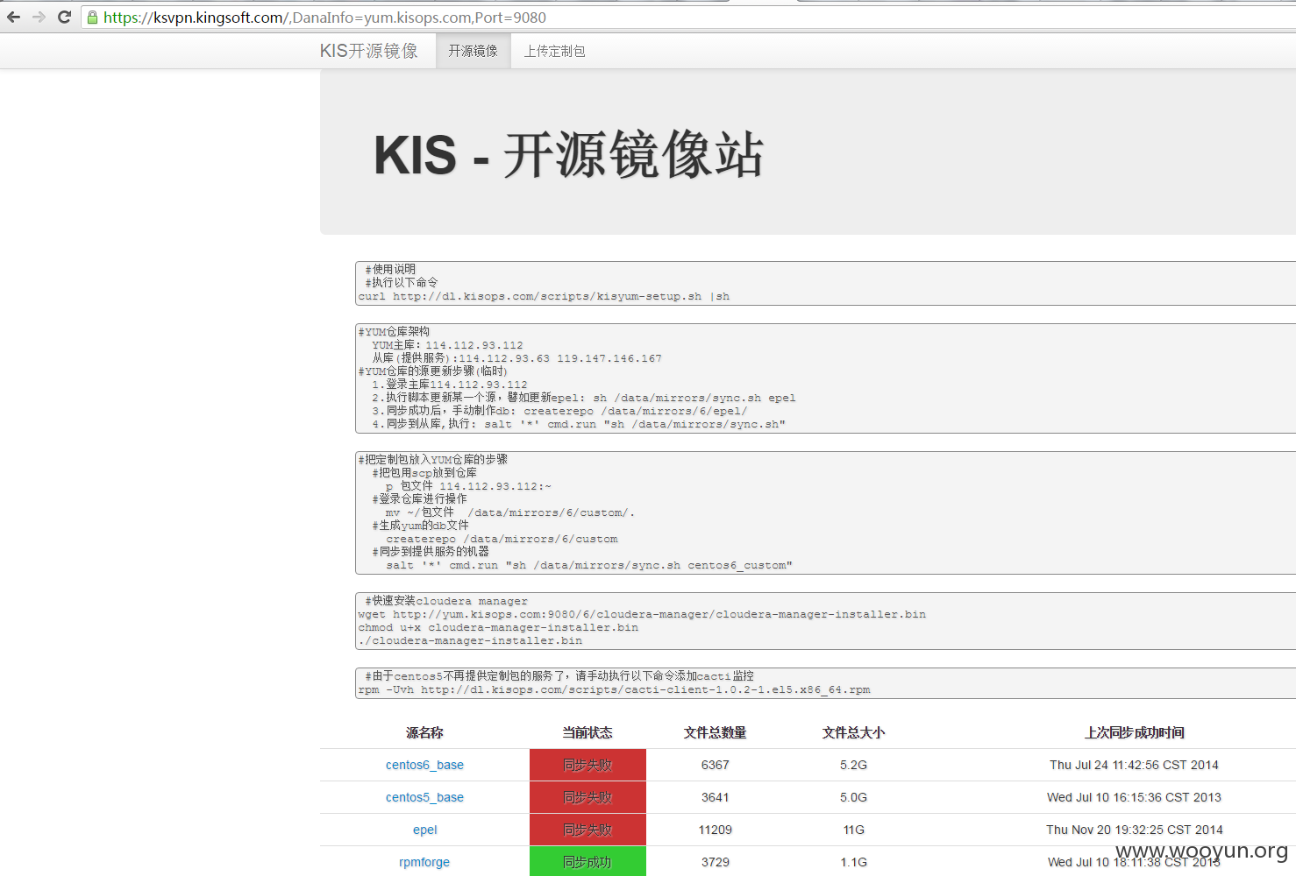This screenshot has width=1296, height=876.
Task: Click the browser forward arrow
Action: click(39, 17)
